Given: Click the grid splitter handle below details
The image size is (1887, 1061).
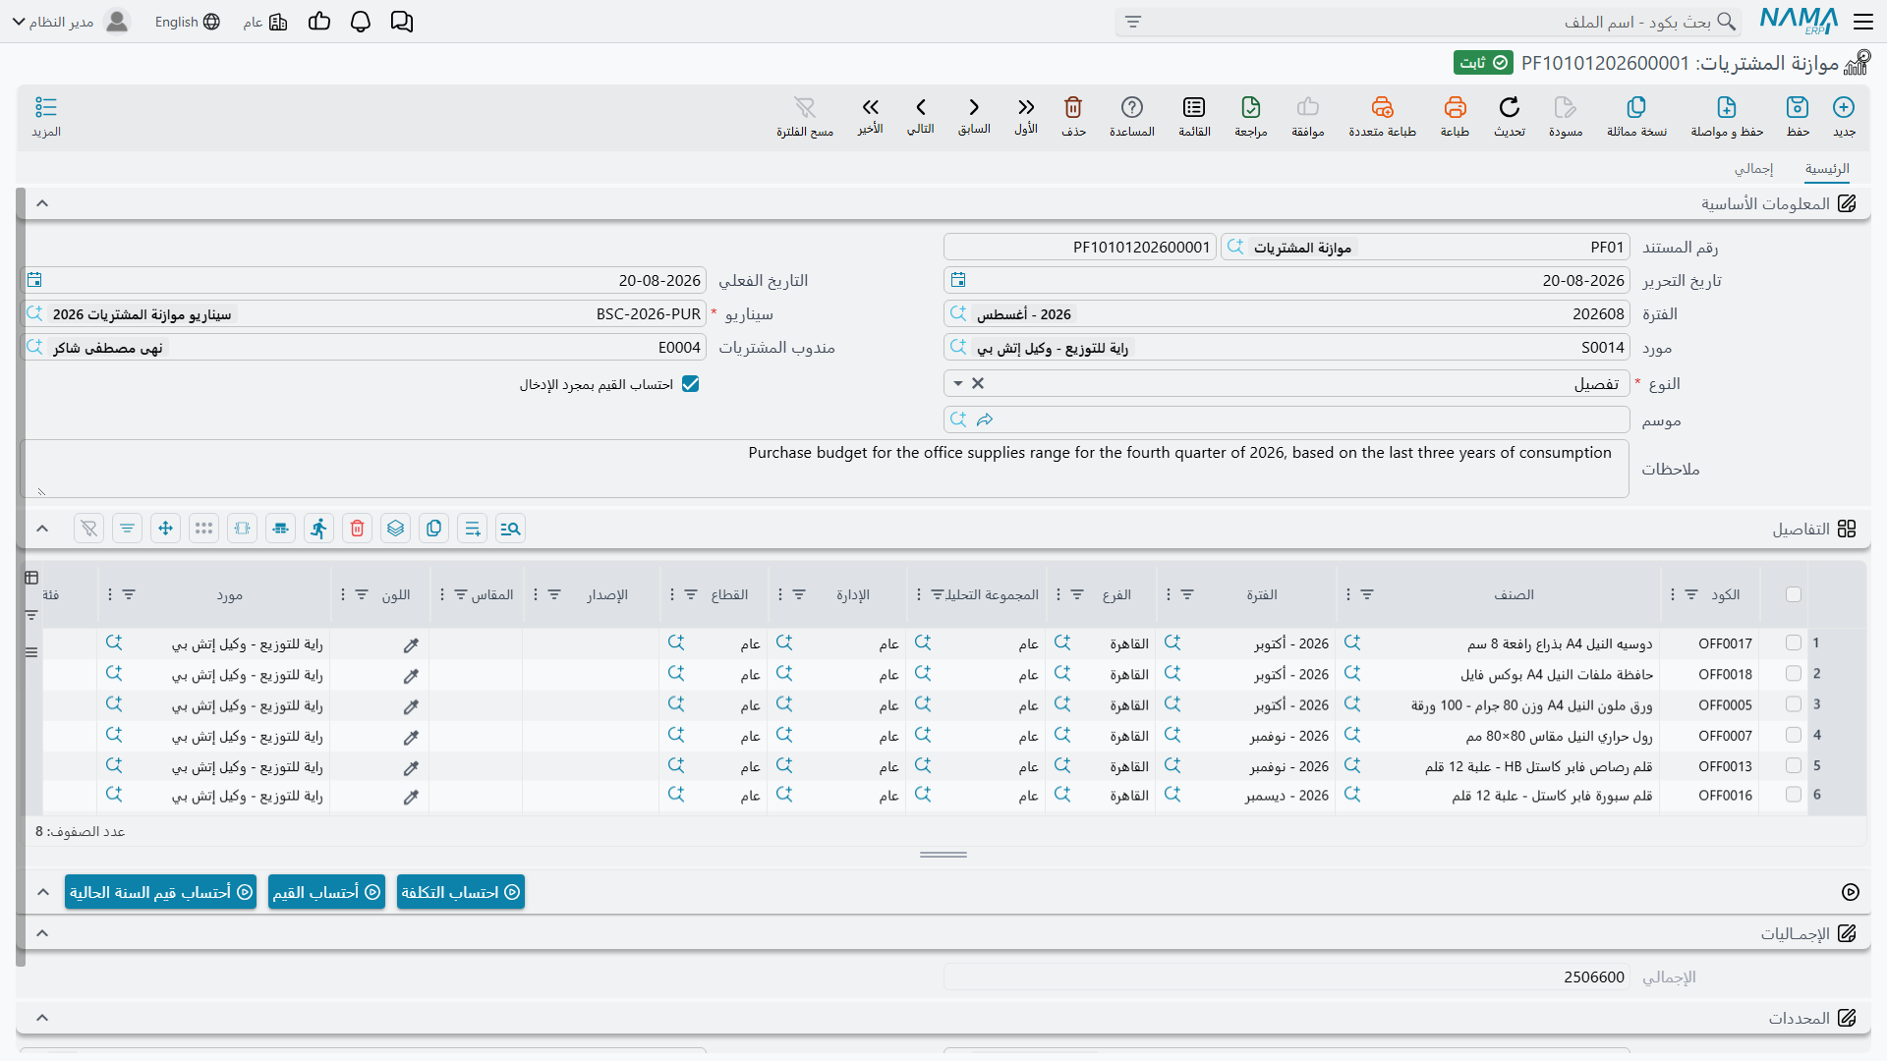Looking at the screenshot, I should 943,855.
